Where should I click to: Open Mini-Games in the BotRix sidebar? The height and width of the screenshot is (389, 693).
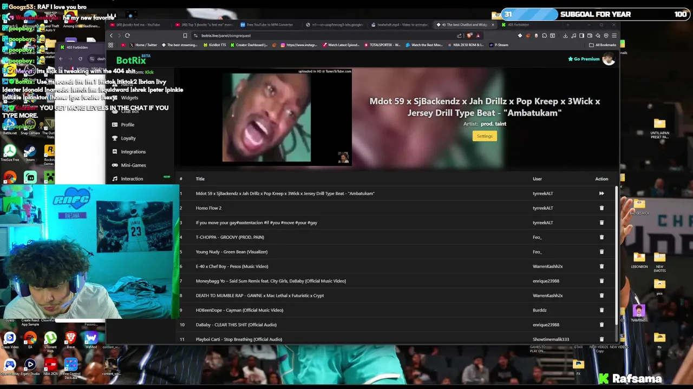133,165
